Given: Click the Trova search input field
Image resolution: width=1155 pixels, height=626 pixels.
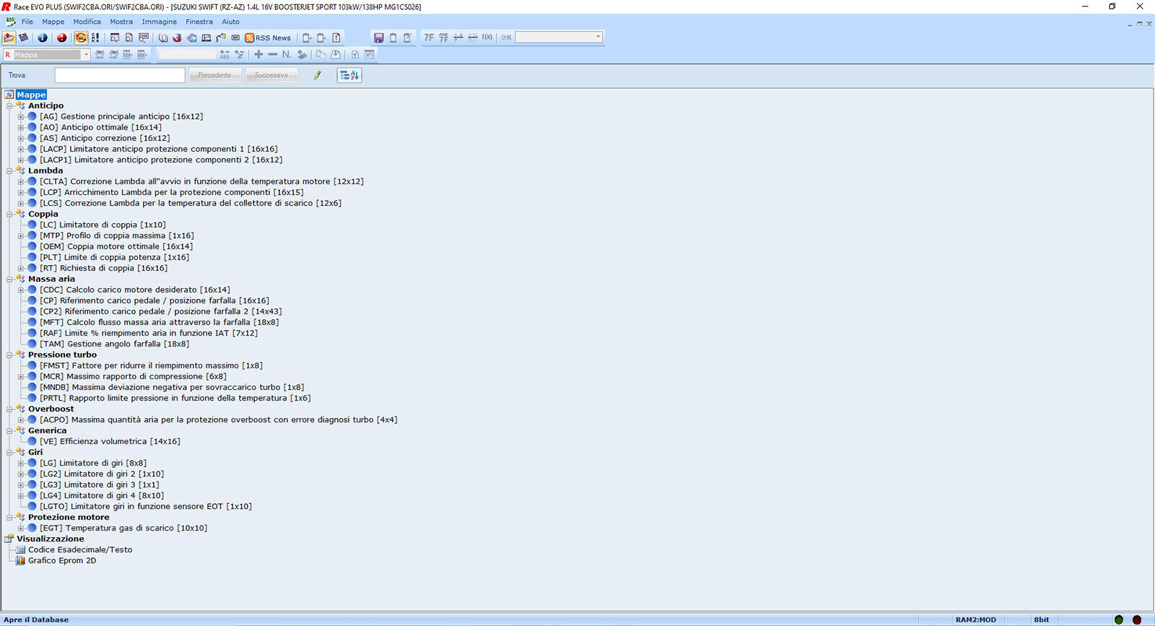Looking at the screenshot, I should tap(120, 75).
